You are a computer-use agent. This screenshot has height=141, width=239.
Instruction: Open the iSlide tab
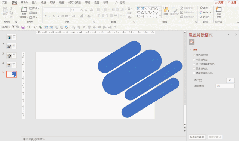click(x=24, y=3)
